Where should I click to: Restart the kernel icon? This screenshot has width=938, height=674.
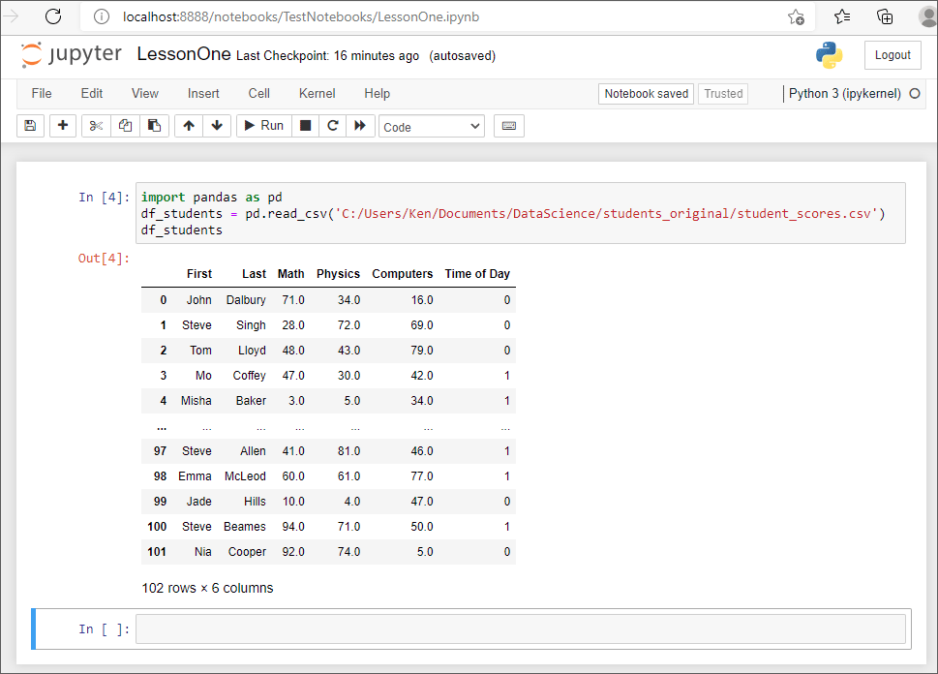(333, 126)
